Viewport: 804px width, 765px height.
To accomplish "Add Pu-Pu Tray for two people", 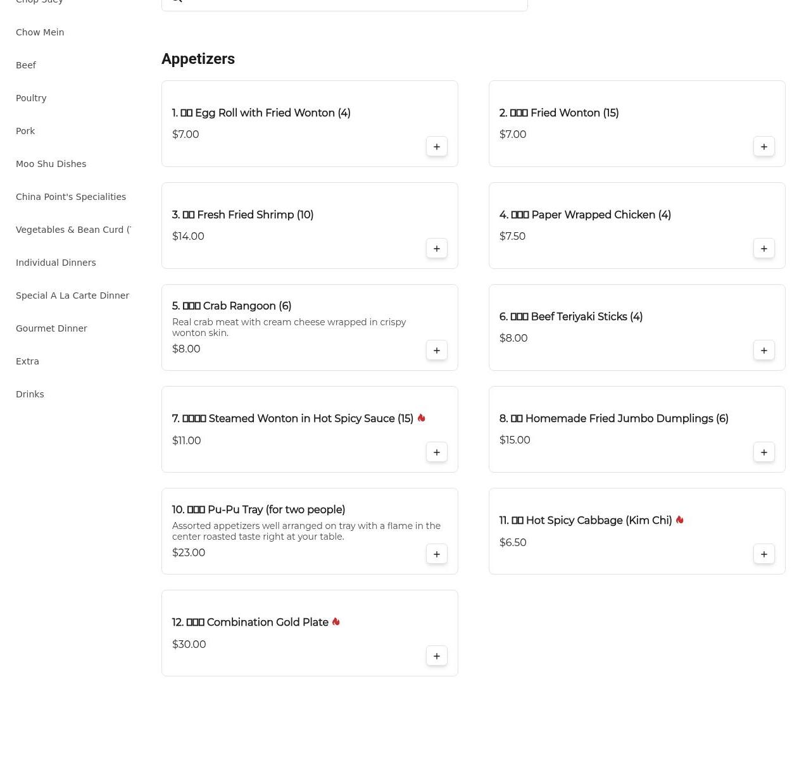I will pyautogui.click(x=436, y=554).
